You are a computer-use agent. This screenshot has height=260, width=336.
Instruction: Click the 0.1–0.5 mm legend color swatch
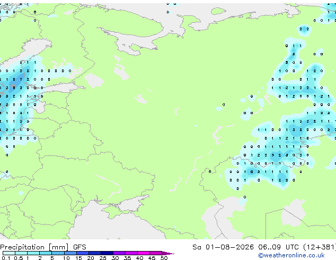click(9, 253)
